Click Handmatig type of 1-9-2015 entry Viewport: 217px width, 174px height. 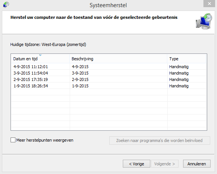pos(179,86)
